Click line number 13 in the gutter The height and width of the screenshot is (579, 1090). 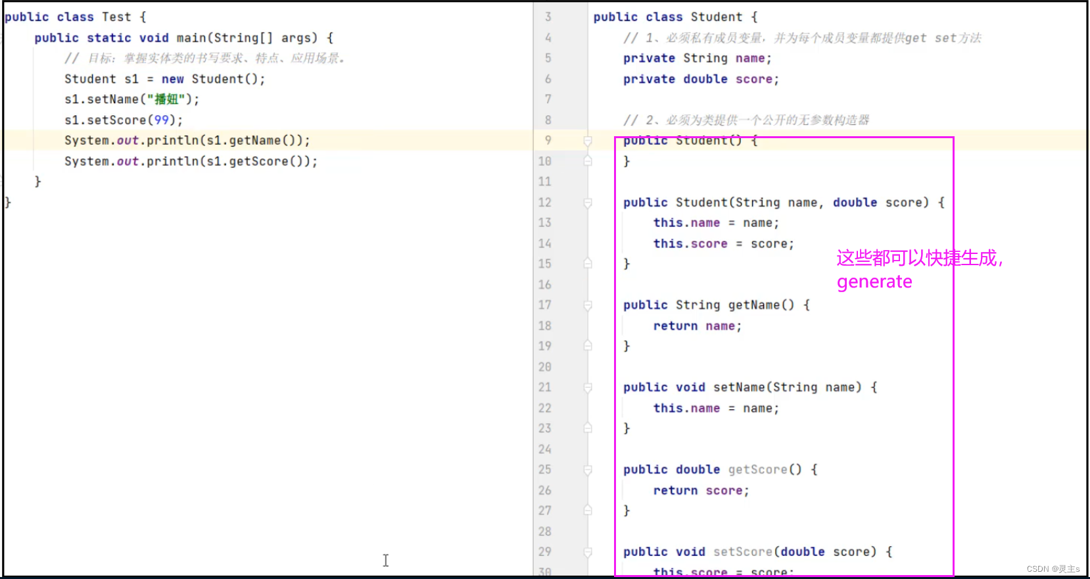click(545, 222)
